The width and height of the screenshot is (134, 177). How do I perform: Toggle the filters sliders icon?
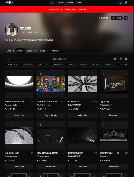coord(126,59)
